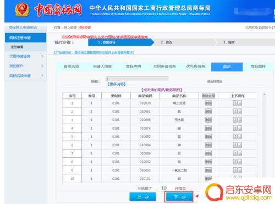Switch to 优先权信息 tab
The height and width of the screenshot is (204, 275).
click(x=195, y=67)
